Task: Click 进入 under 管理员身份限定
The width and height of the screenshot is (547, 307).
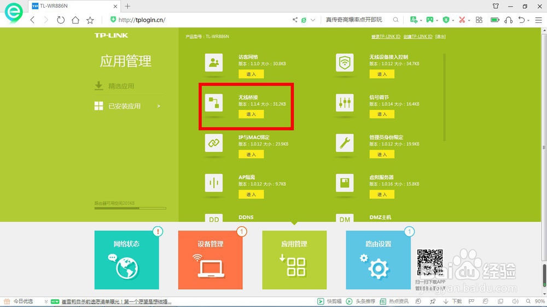Action: [x=382, y=154]
